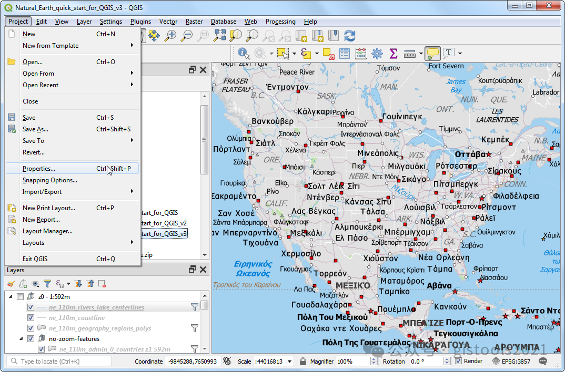Open the New from Template submenu
Screen dimensions: 565x372
coord(73,46)
